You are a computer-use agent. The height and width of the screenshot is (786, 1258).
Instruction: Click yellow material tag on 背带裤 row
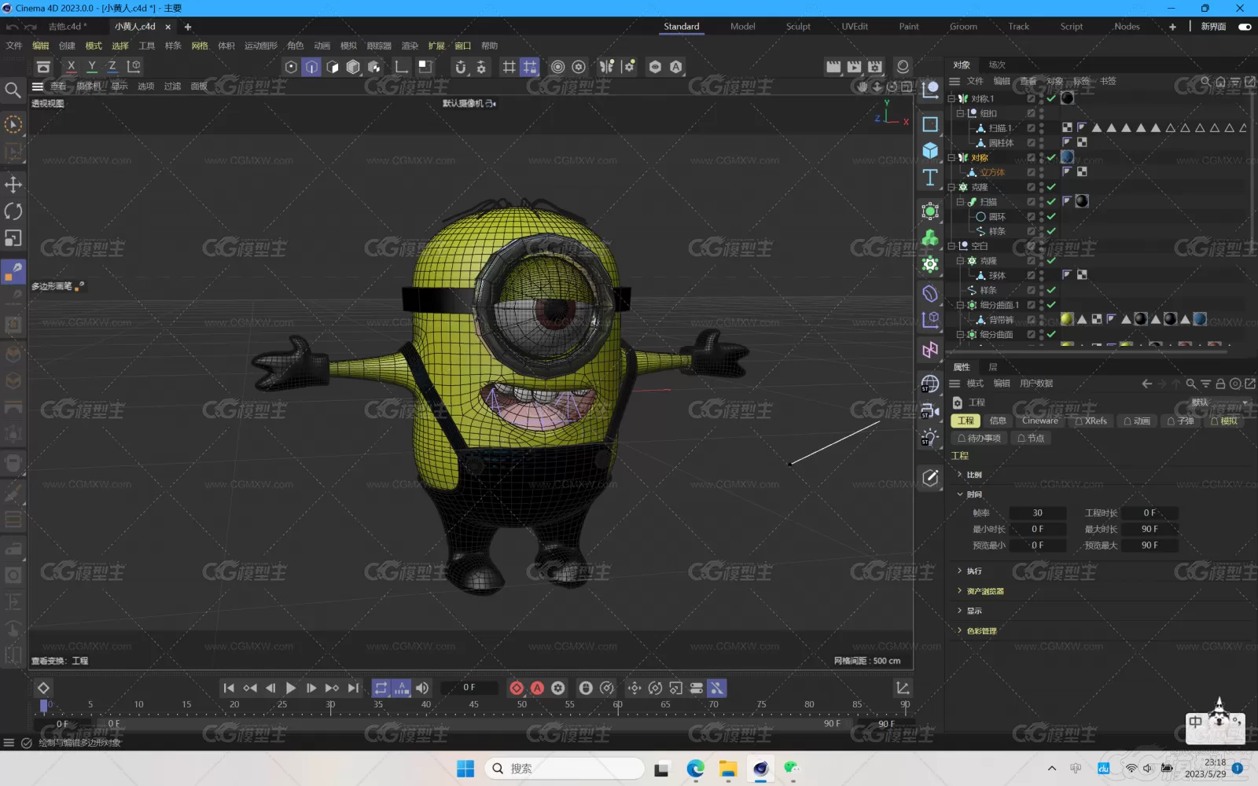[x=1067, y=319]
